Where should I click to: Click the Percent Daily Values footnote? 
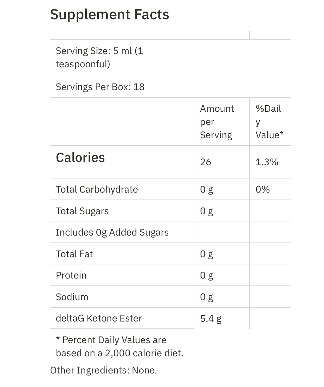[x=119, y=346]
